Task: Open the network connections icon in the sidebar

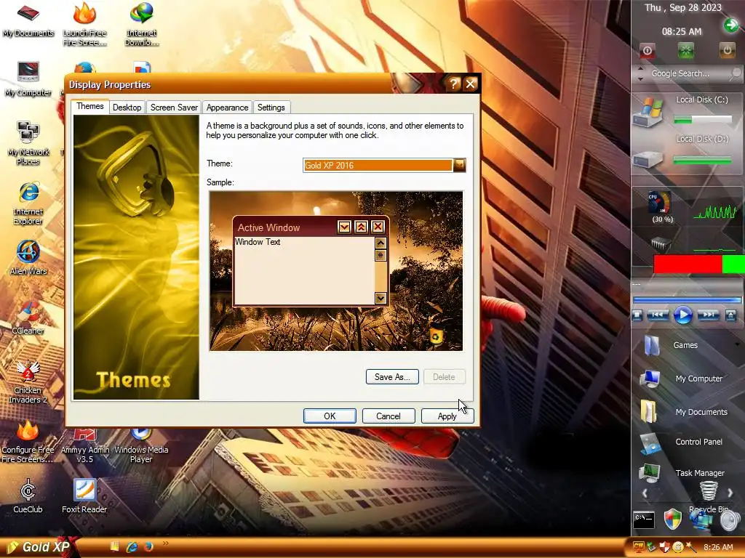Action: point(701,520)
